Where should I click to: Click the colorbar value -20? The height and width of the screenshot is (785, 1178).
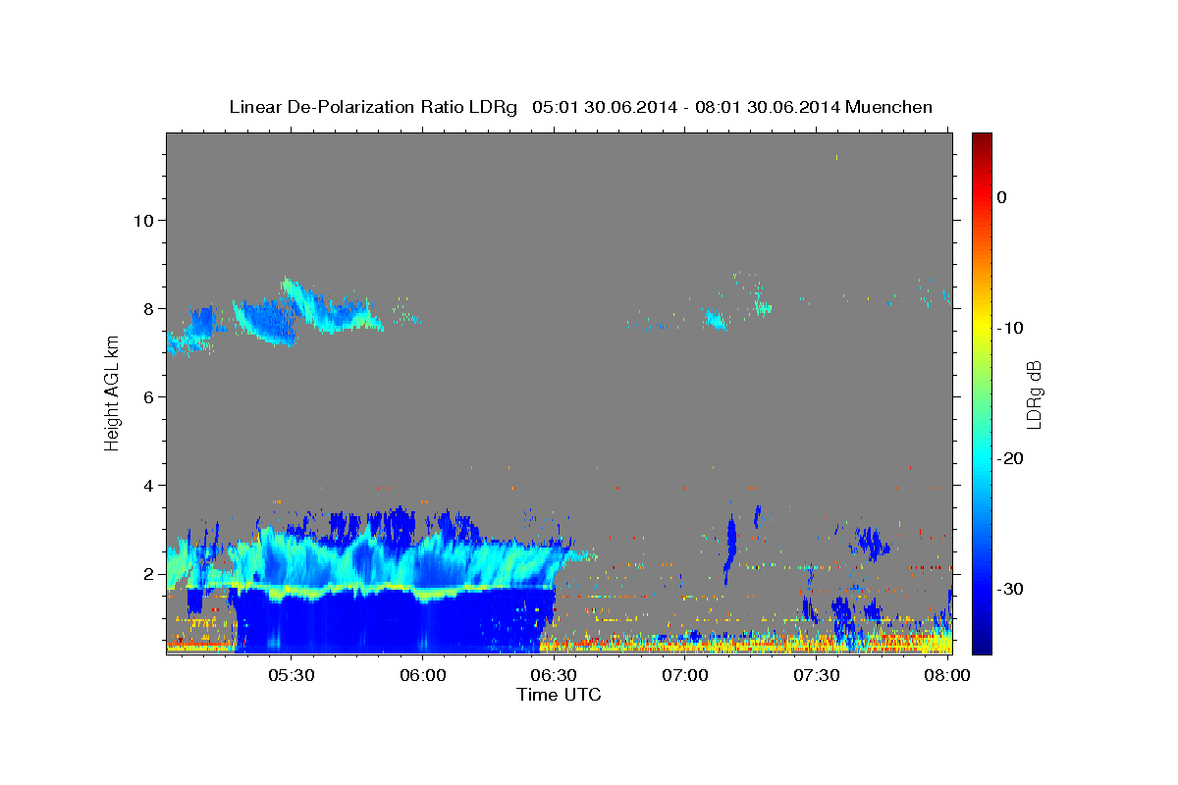pyautogui.click(x=1011, y=458)
